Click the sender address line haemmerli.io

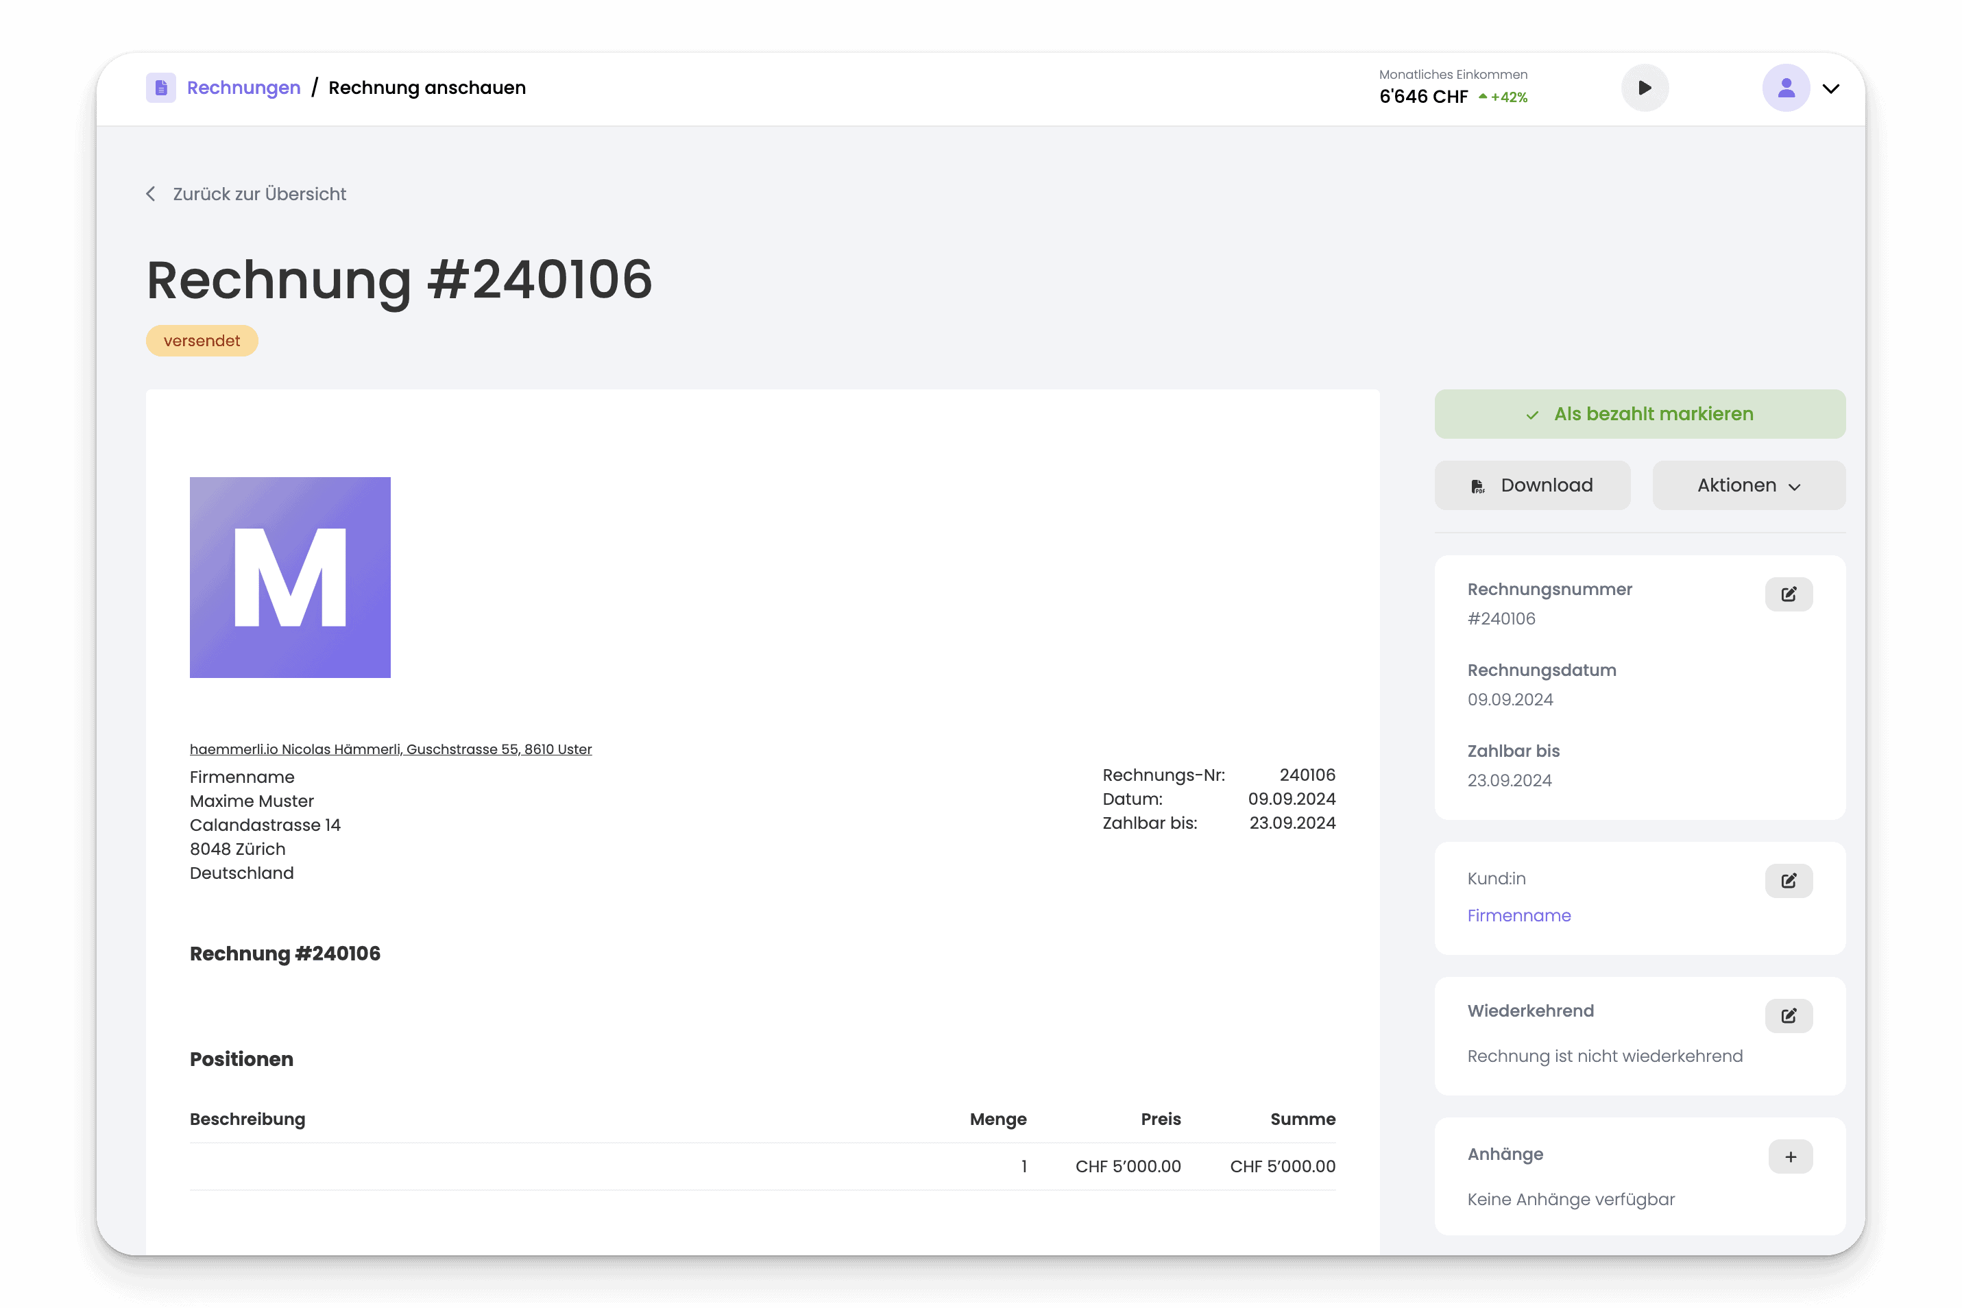point(390,749)
